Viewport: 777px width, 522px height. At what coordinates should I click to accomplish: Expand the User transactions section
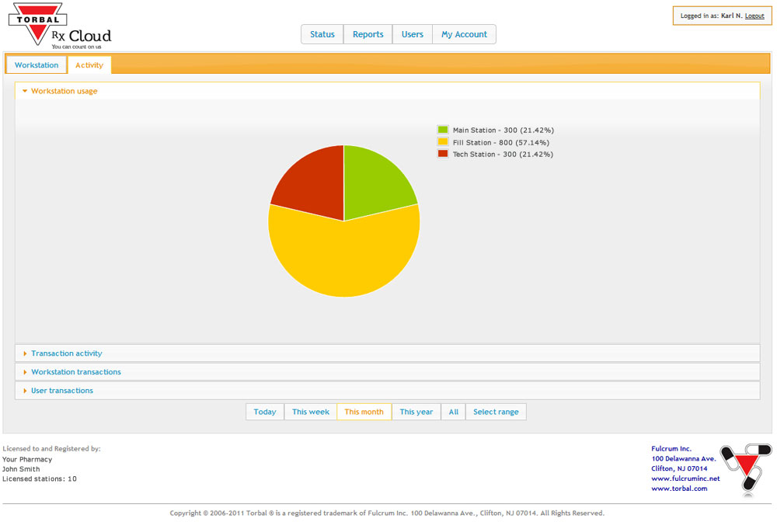(x=388, y=390)
